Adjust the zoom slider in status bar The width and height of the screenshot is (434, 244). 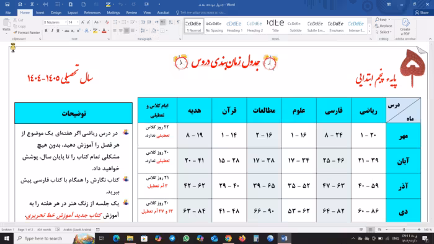pos(404,230)
